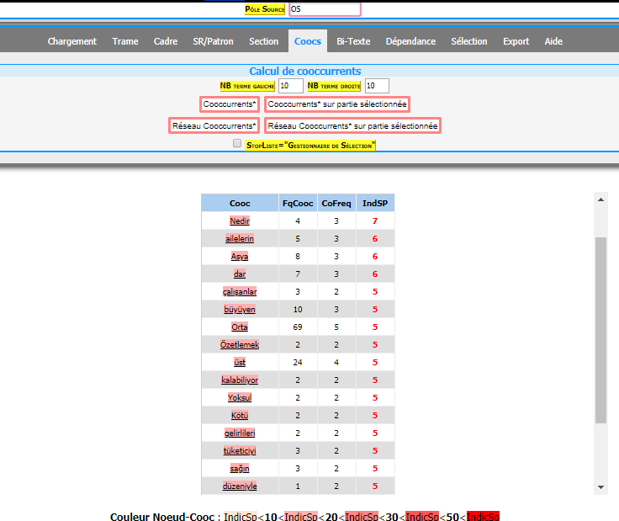Viewport: 619px width, 521px height.
Task: Open the Nedir cooccurrent link
Action: tap(240, 221)
